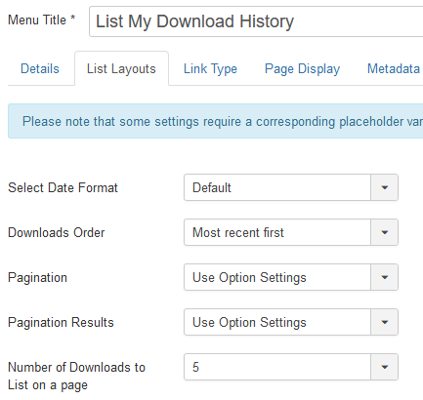The image size is (423, 400).
Task: Click the Select Date Format label
Action: (x=63, y=187)
